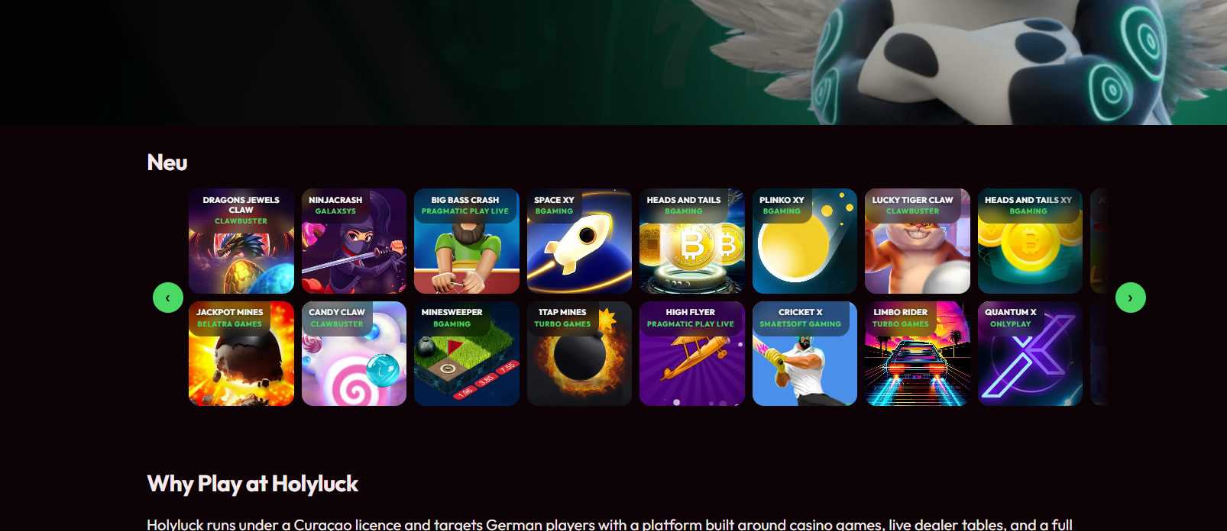Open High Flyer airplane game
The image size is (1227, 531).
(692, 353)
